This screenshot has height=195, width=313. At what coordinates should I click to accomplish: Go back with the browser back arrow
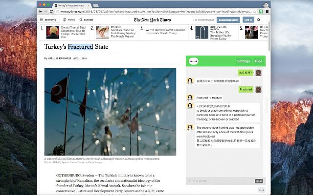pyautogui.click(x=40, y=12)
